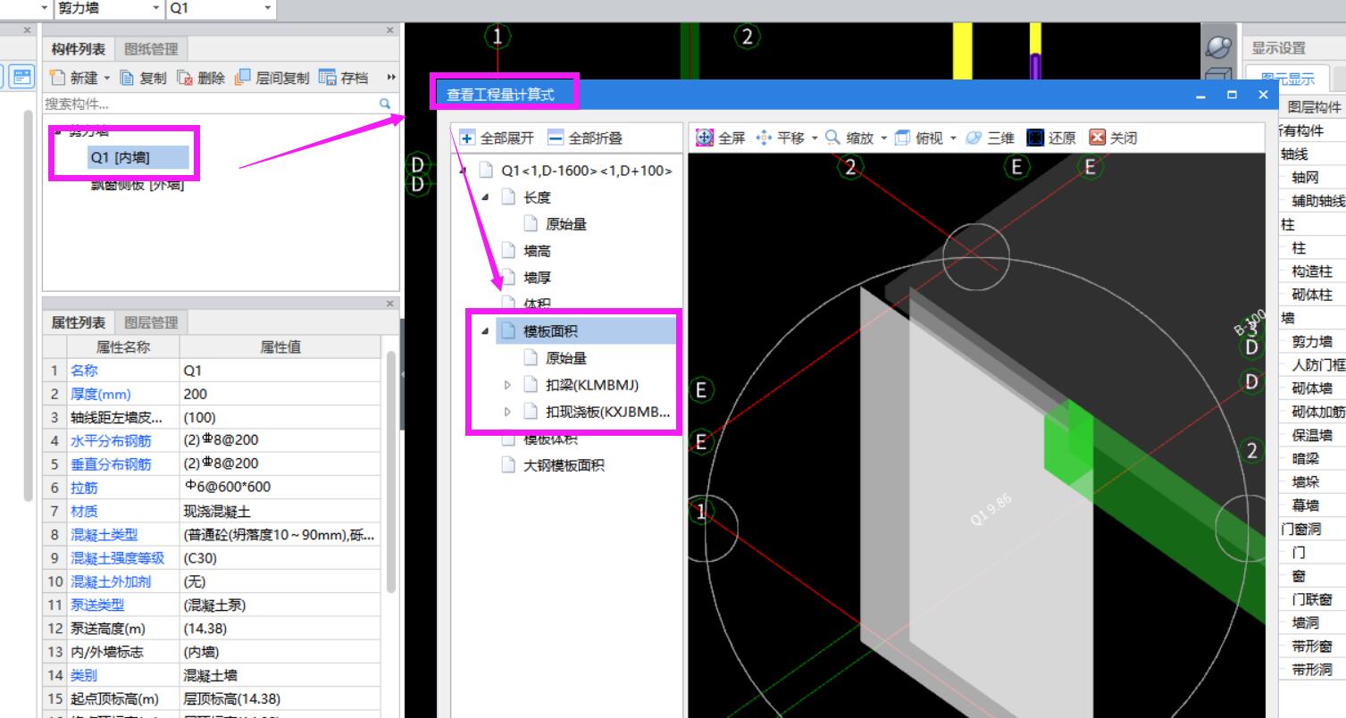Select 飘窗侧板 [外墙] in component list
The height and width of the screenshot is (718, 1346).
click(x=138, y=185)
